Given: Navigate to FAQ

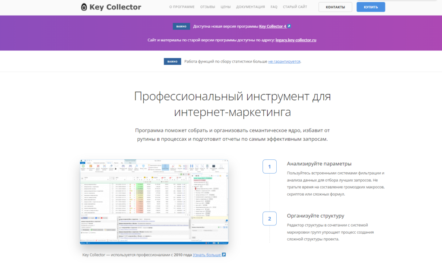Looking at the screenshot, I should pos(274,7).
